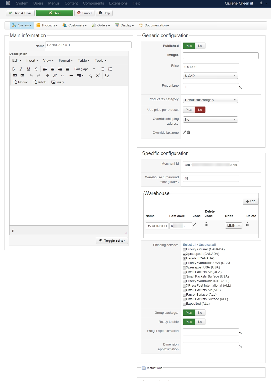Delete the override tax zone
Screen dimensions: 271x381
[188, 132]
